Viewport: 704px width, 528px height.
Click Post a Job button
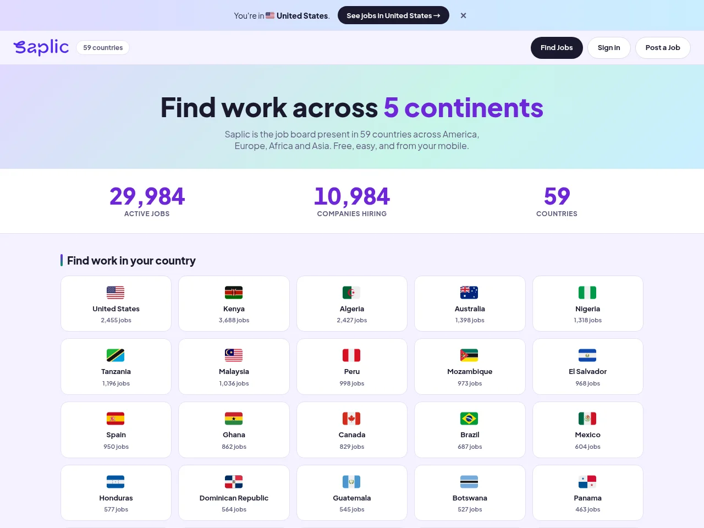tap(663, 48)
